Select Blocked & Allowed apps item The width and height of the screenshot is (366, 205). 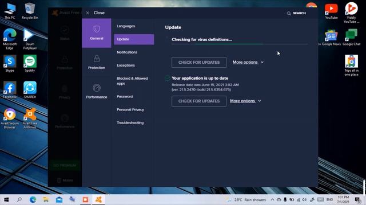(134, 81)
